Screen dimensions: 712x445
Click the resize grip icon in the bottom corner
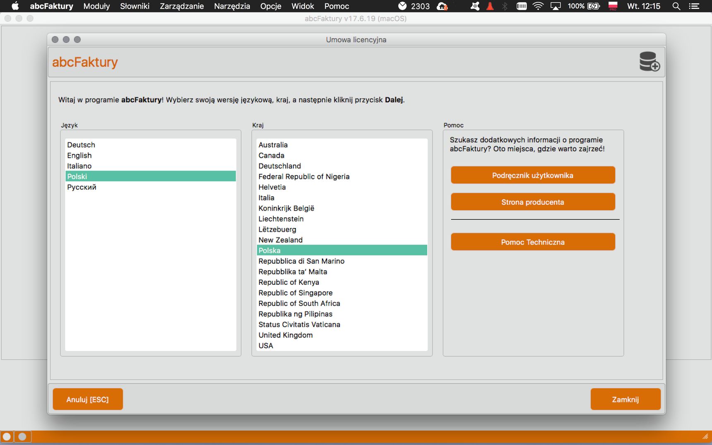click(705, 436)
